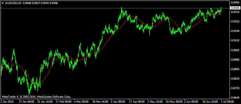
Task: Click the 17 Jan 00:00 time label
Action: (26, 102)
